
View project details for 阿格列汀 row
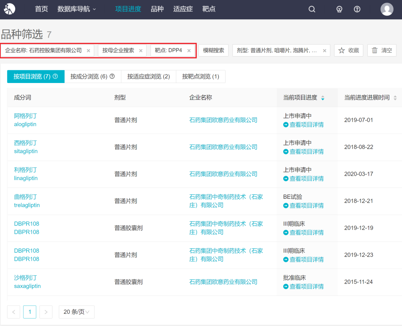[x=303, y=125]
